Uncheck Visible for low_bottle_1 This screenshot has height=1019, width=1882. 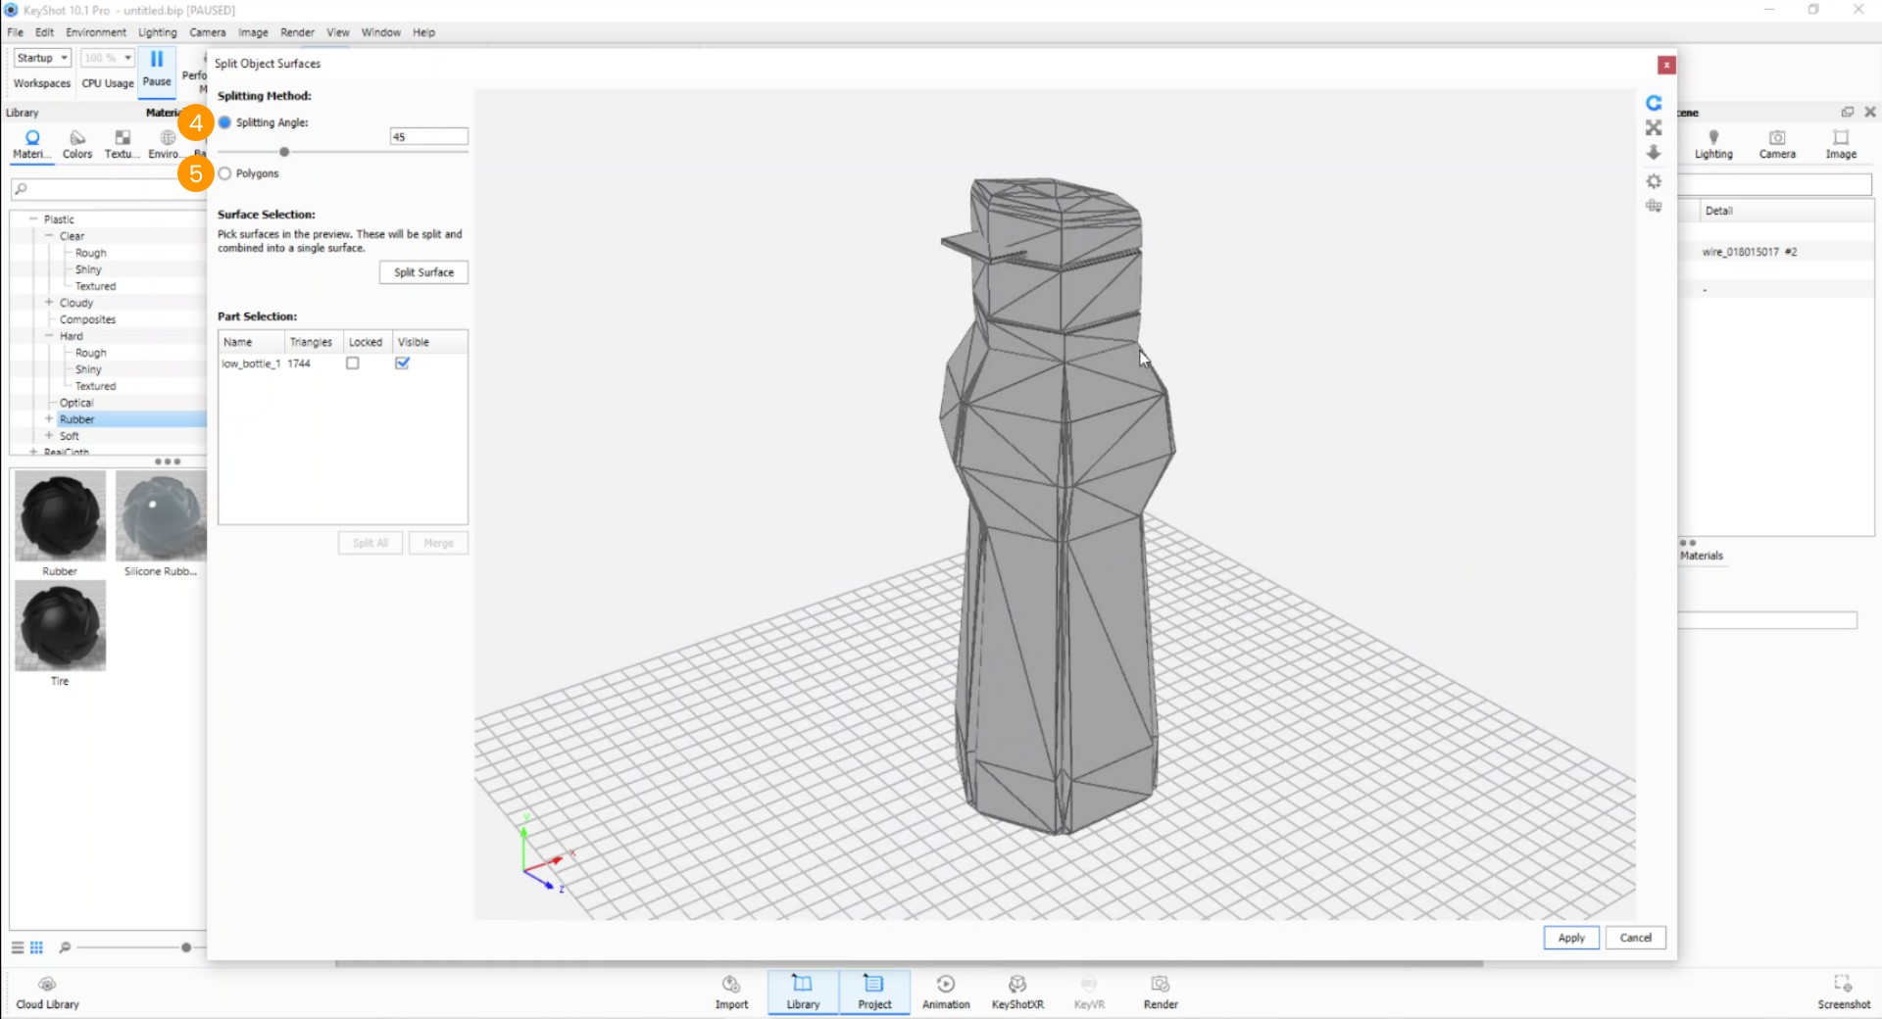point(402,363)
